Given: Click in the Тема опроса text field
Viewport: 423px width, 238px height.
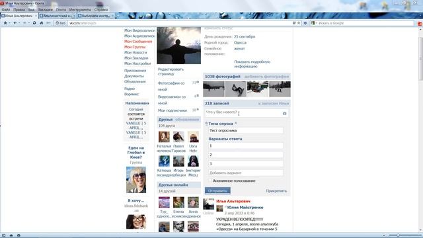Looking at the screenshot, I should 246,131.
